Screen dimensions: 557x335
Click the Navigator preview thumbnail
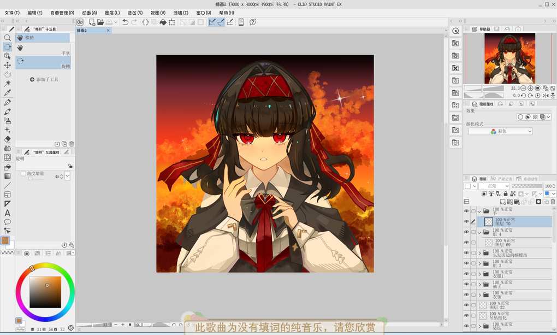coord(509,58)
